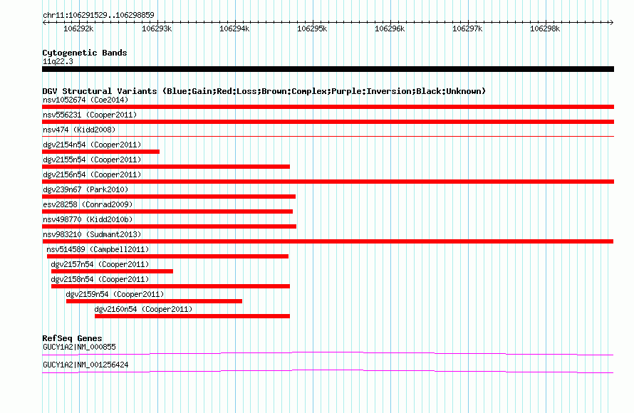Open the nsv498770 (Kidd2010b) variant label
This screenshot has width=634, height=413.
click(88, 219)
